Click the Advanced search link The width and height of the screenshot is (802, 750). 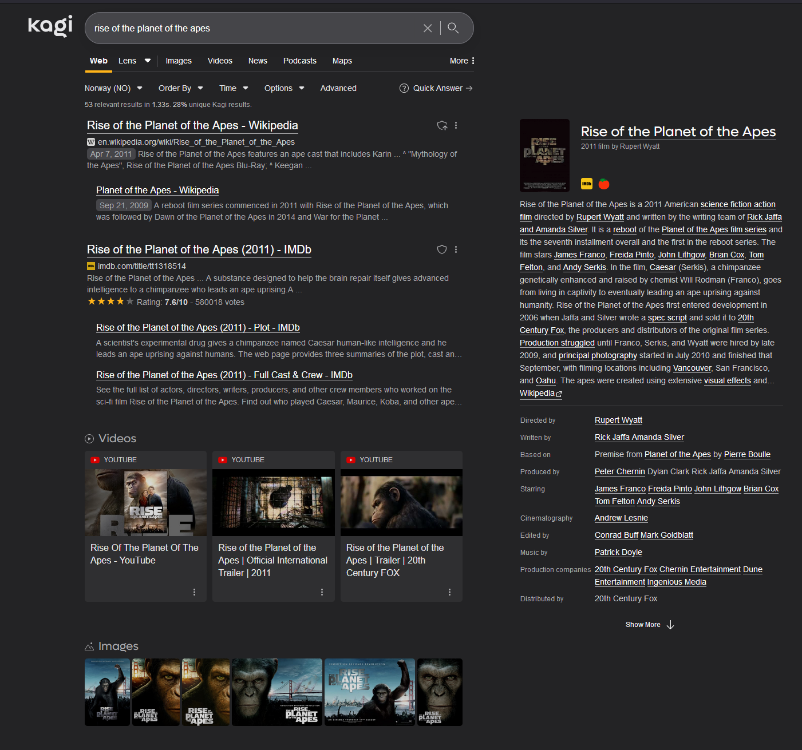338,88
